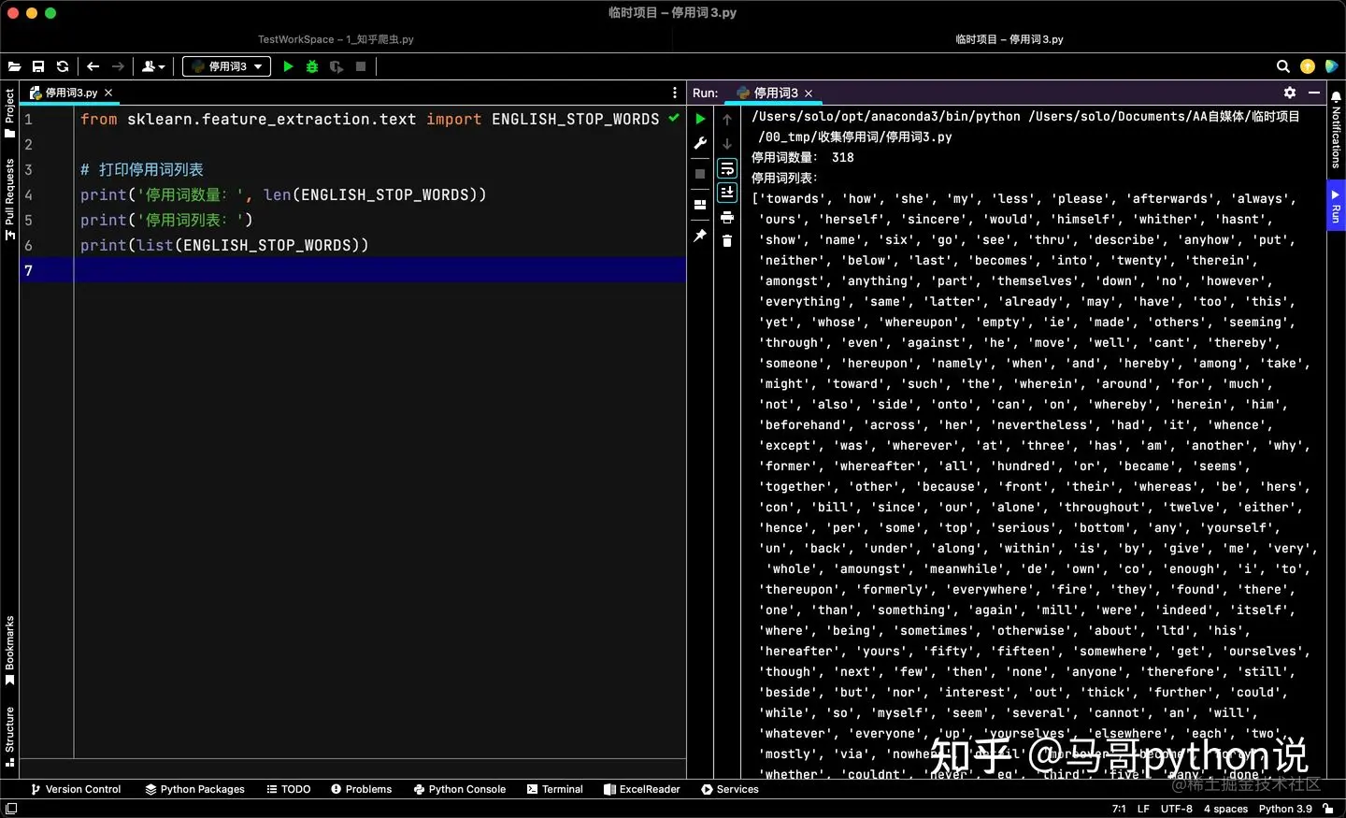
Task: Toggle the blue Run side tab
Action: pos(1336,206)
